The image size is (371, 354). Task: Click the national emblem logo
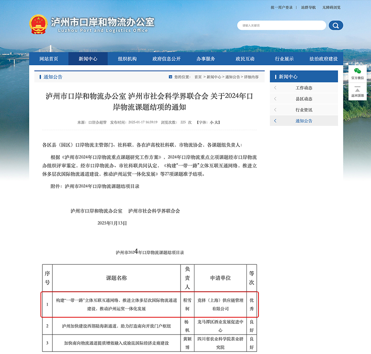coord(38,24)
